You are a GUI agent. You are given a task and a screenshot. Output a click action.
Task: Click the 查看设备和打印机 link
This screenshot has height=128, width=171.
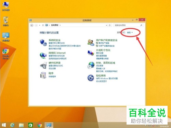pyautogui.click(x=56, y=66)
